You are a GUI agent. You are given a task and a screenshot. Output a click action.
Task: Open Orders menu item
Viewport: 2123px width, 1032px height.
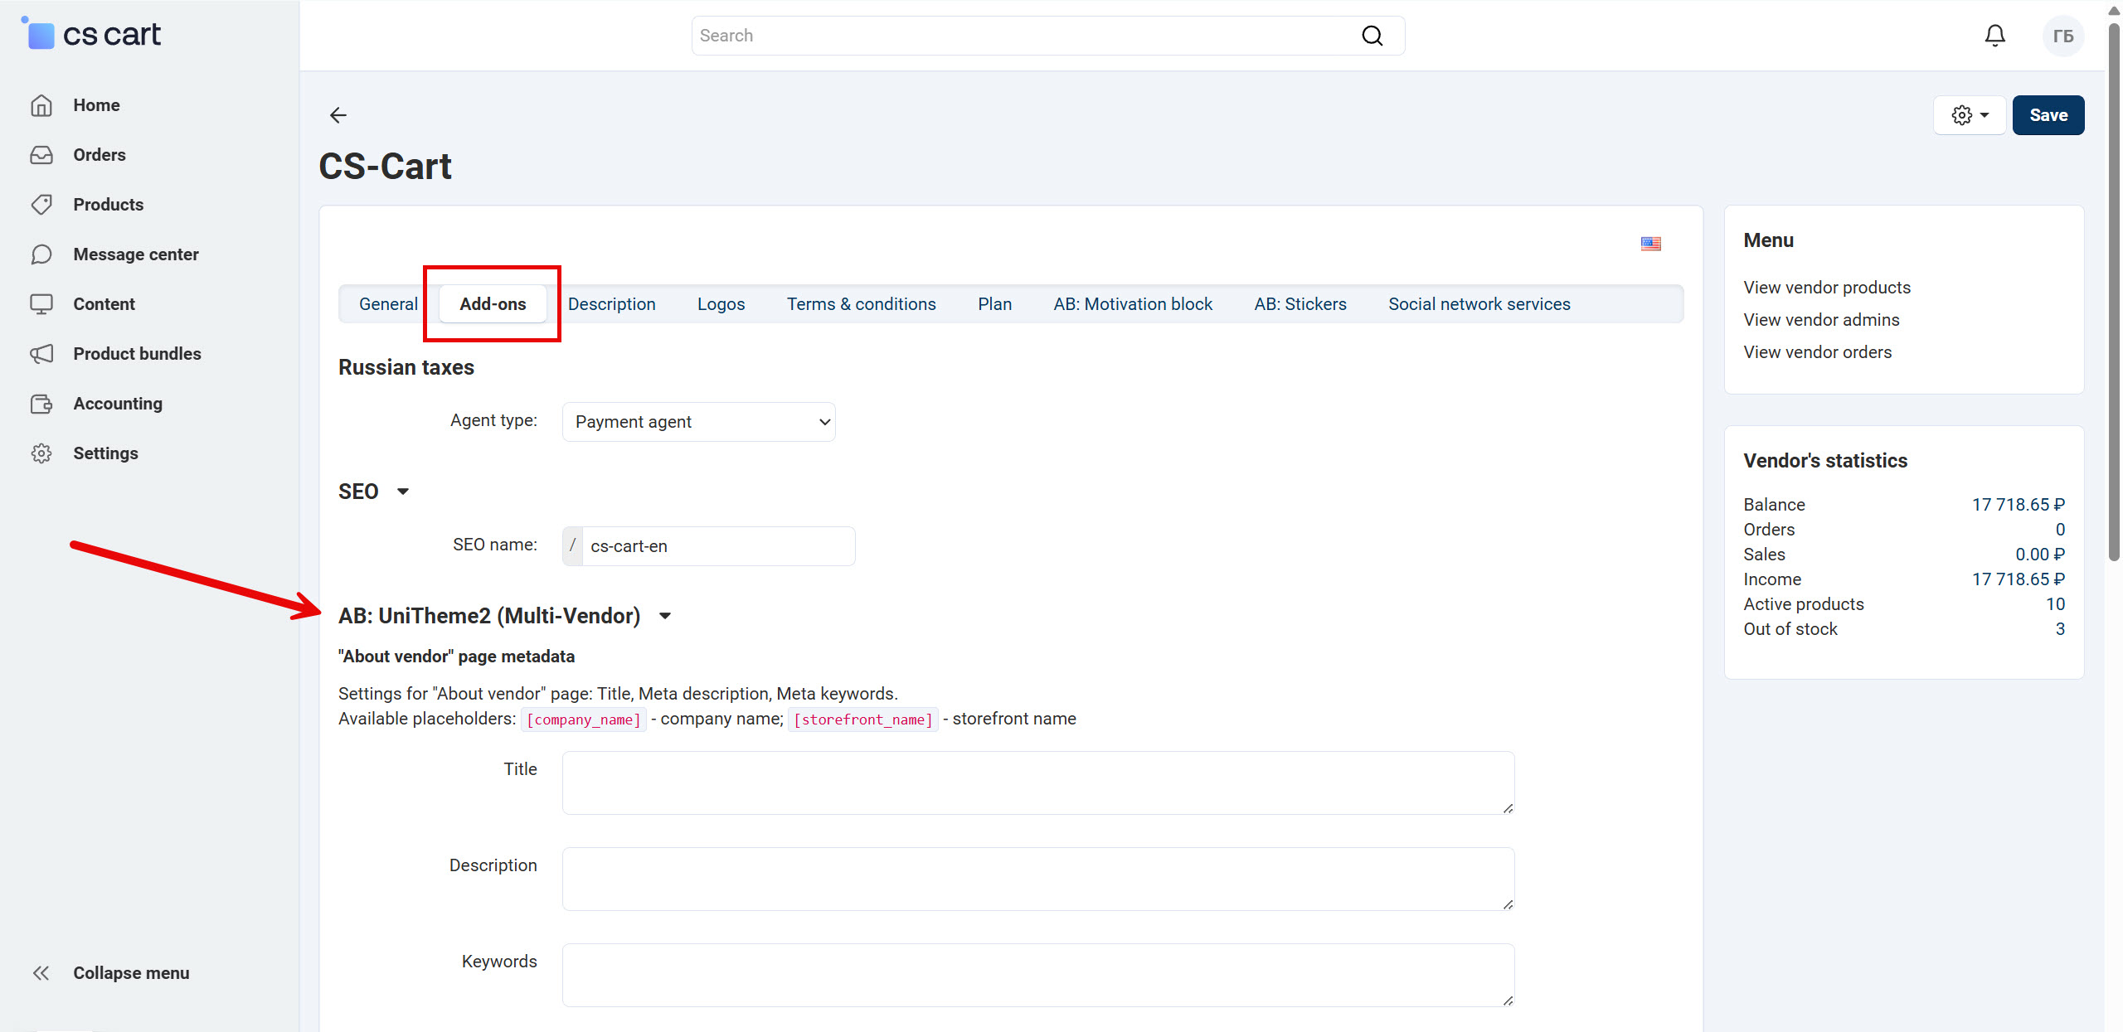[x=100, y=155]
